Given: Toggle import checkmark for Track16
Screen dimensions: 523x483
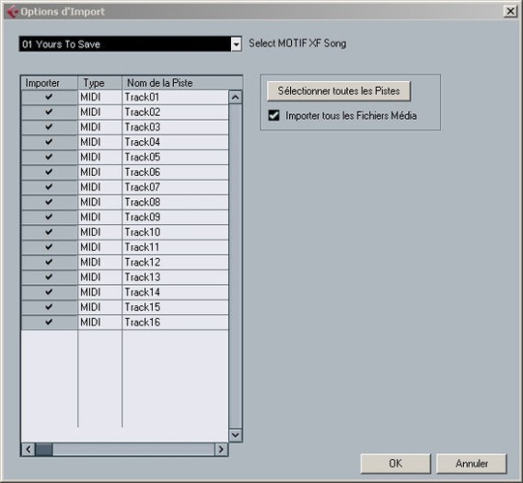Looking at the screenshot, I should 49,322.
